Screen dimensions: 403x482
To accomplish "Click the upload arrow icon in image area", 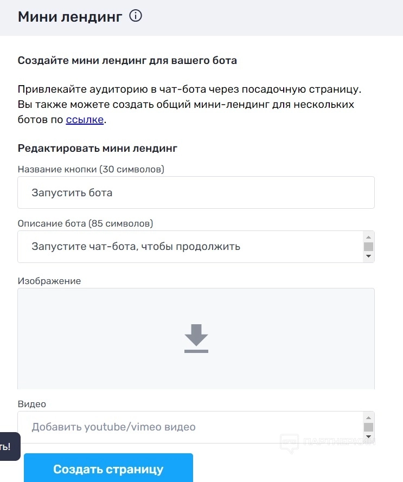I will 196,338.
